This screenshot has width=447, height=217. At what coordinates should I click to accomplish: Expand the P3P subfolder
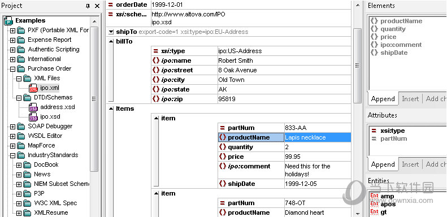[x=19, y=194]
